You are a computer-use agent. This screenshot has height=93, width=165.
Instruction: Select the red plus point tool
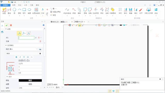coord(47,10)
